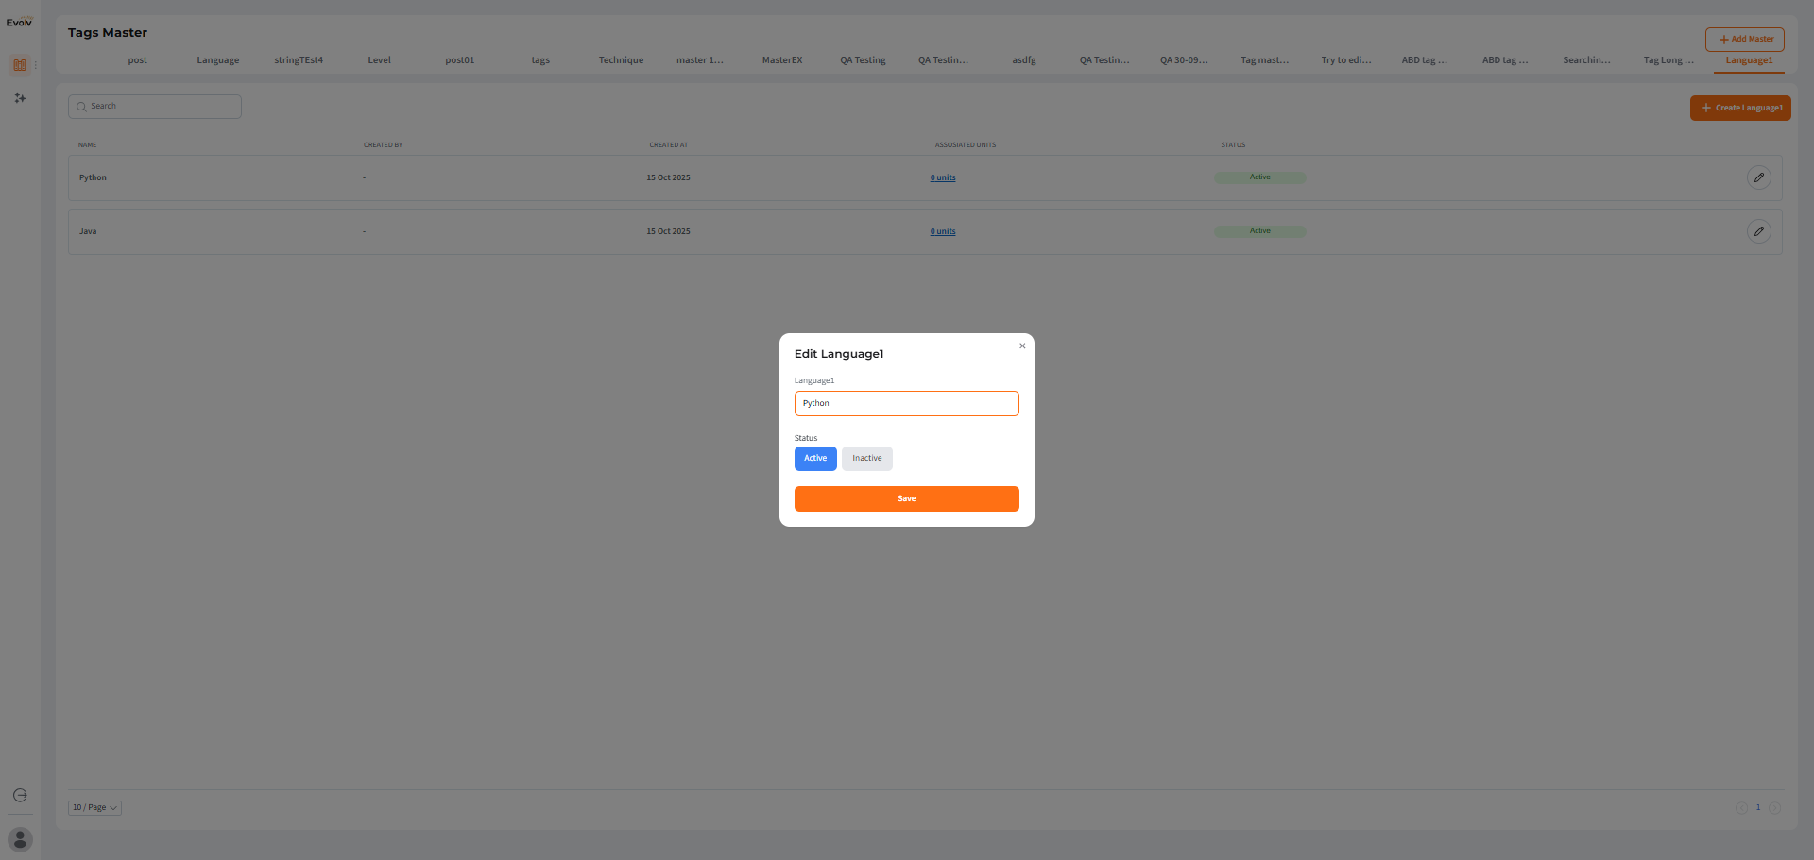Switch to the MasterEX tab
1814x860 pixels.
(x=782, y=60)
